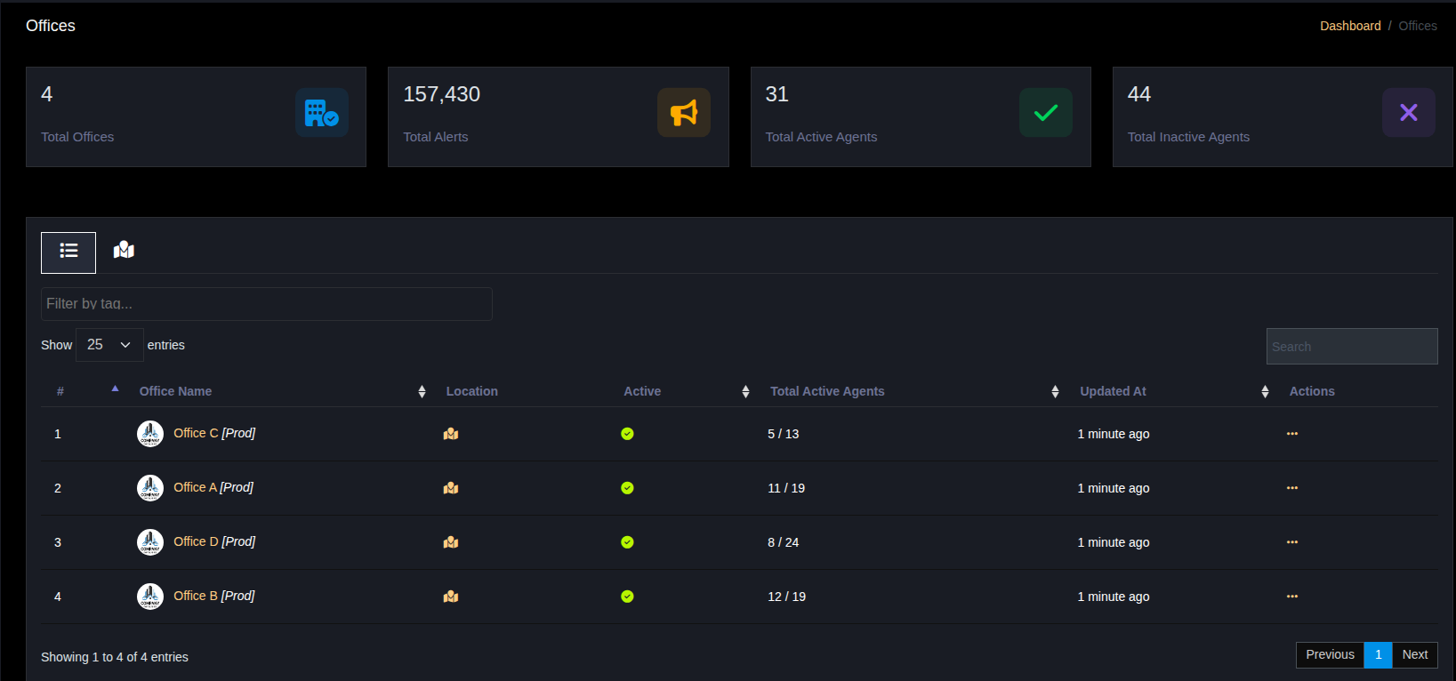Open actions ellipsis menu for Office C

(1291, 434)
